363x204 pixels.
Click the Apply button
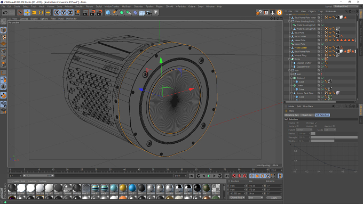[x=274, y=198]
